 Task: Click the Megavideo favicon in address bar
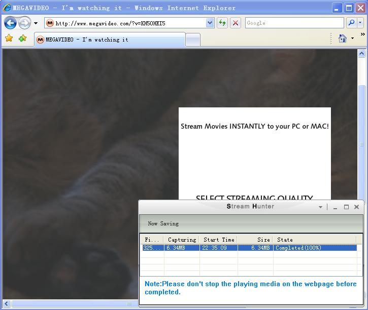click(50, 23)
